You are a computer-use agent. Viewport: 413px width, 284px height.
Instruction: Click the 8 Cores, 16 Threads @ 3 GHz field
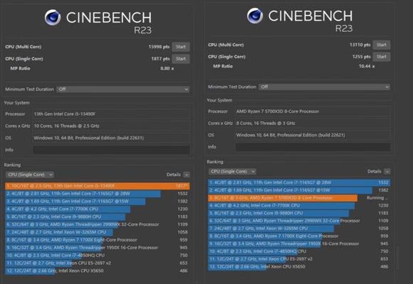pos(313,124)
